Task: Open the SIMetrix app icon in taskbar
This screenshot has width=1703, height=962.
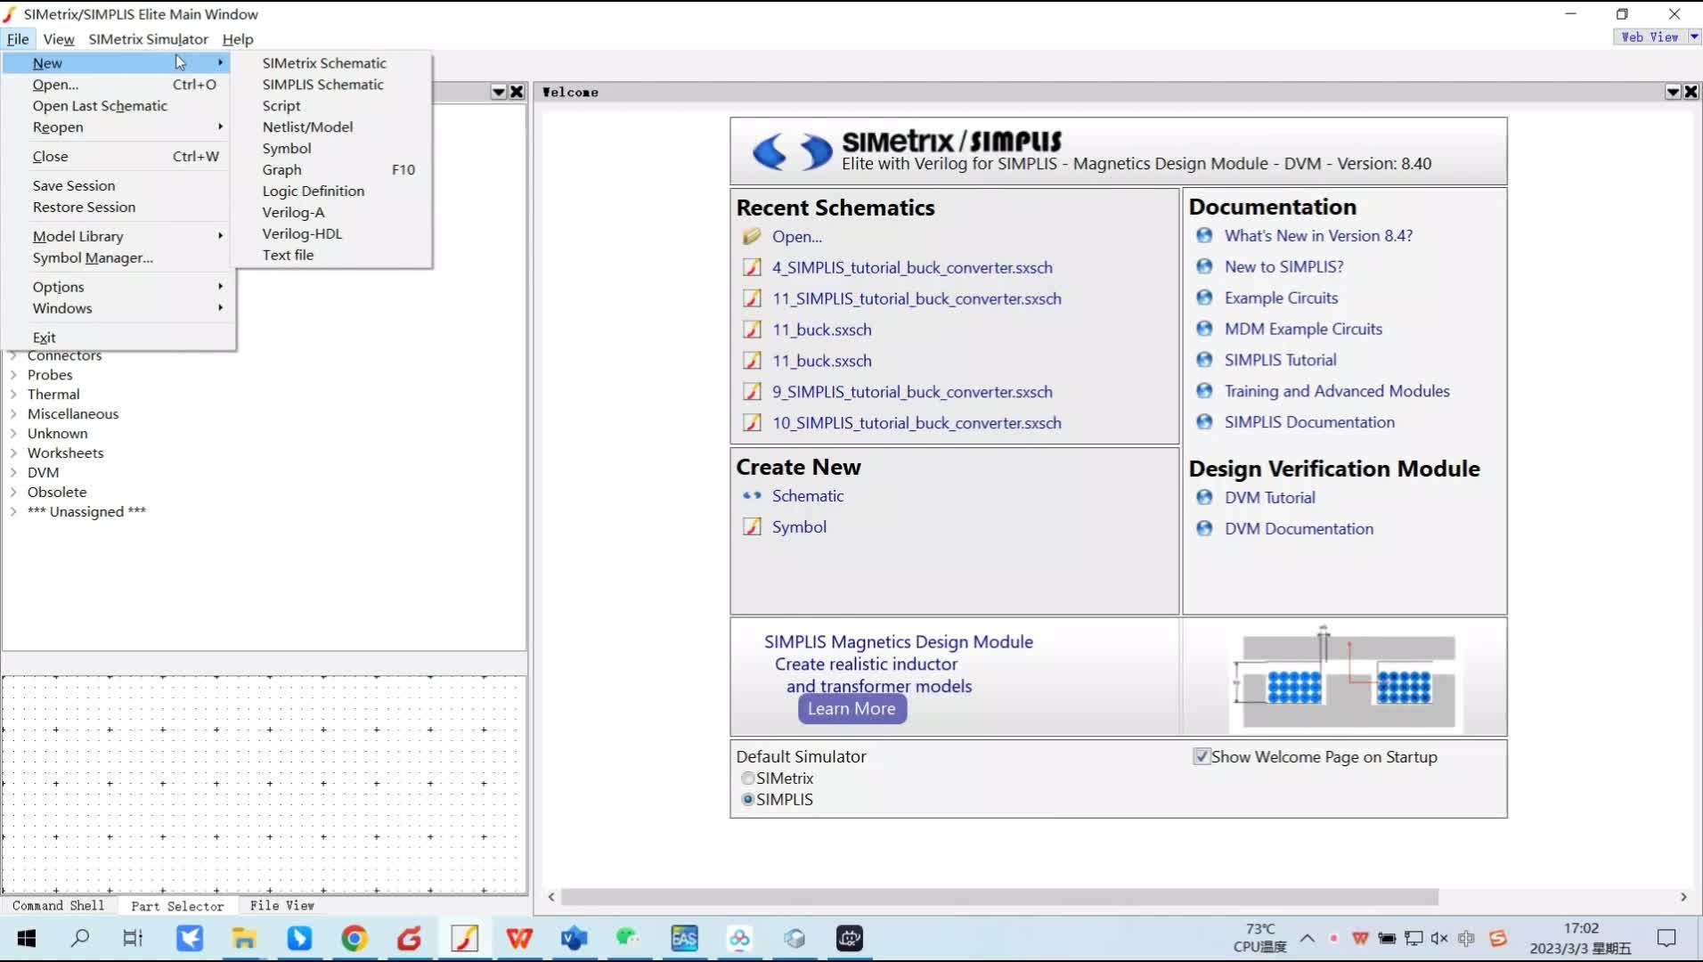Action: (464, 938)
